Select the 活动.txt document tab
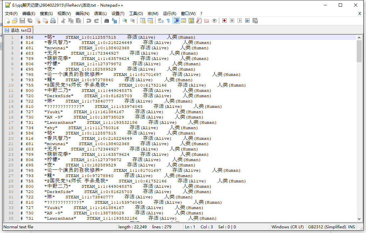The image size is (366, 233). point(18,30)
